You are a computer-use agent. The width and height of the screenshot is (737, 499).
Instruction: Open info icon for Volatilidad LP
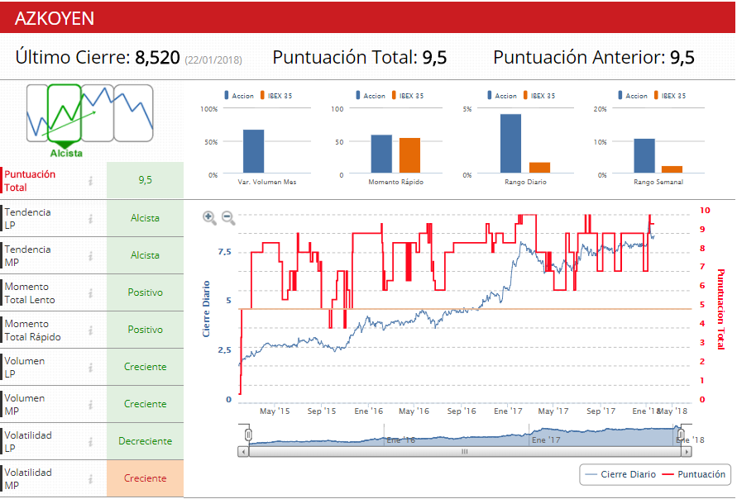click(x=90, y=442)
